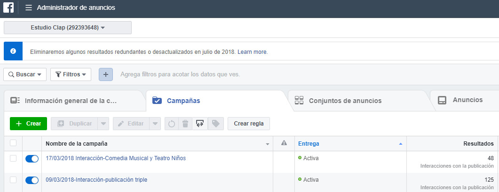Open the Buscar dropdown
The width and height of the screenshot is (499, 192).
tap(25, 74)
